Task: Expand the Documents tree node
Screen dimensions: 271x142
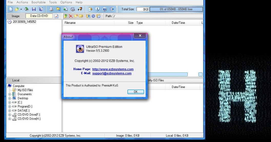Action: 10,94
